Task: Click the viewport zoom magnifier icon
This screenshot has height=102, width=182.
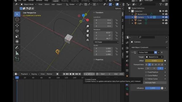Action: tap(88, 26)
